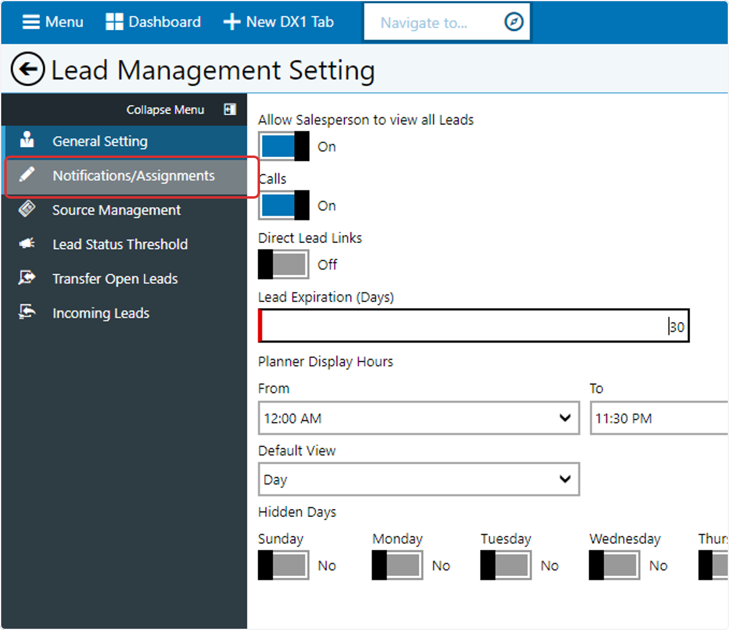This screenshot has width=729, height=630.
Task: Go to the Dashboard label
Action: (x=165, y=22)
